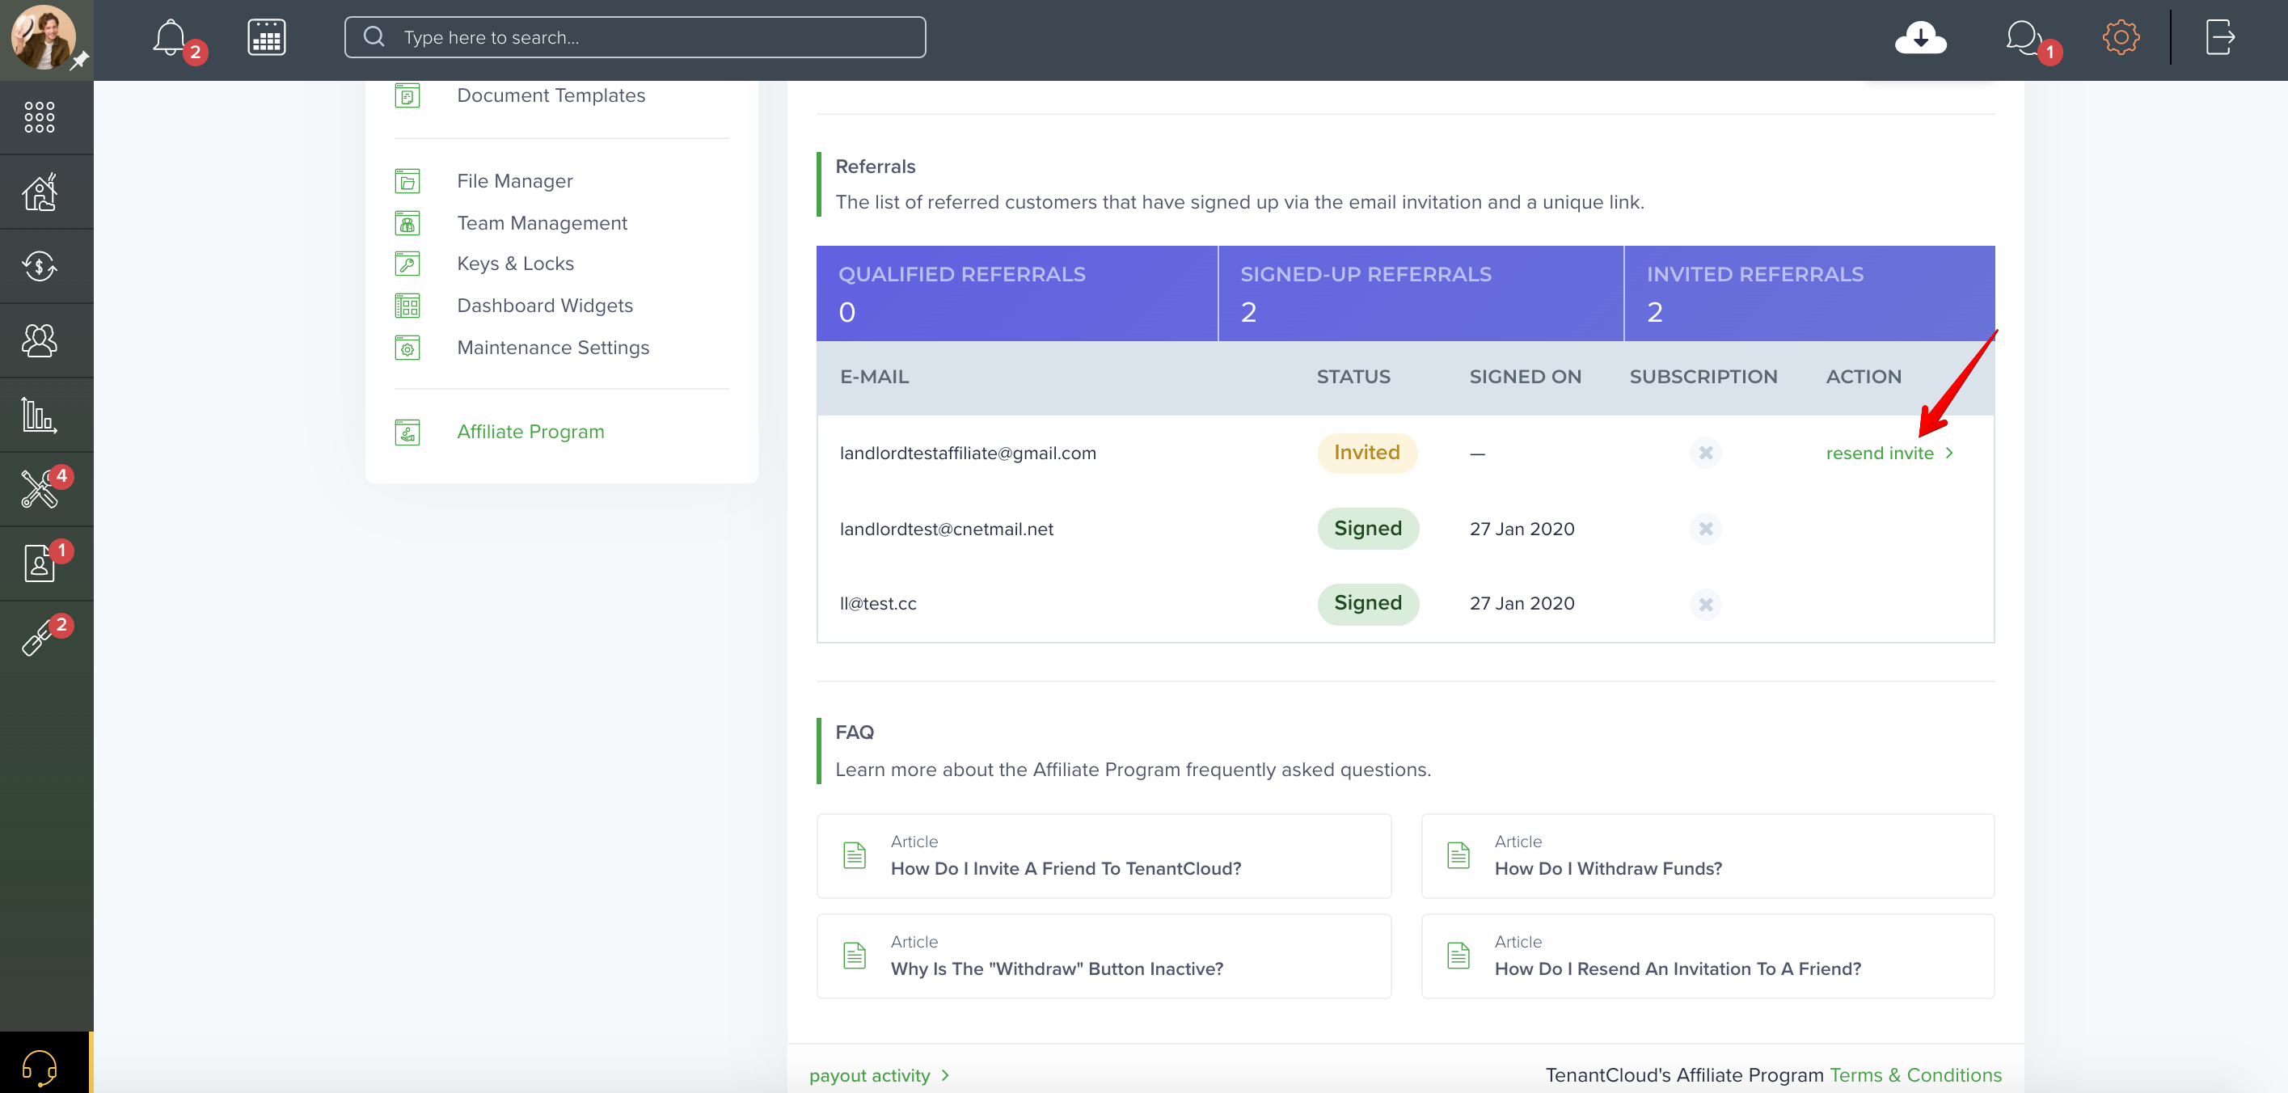
Task: Open the Terms & Conditions link
Action: 1915,1075
